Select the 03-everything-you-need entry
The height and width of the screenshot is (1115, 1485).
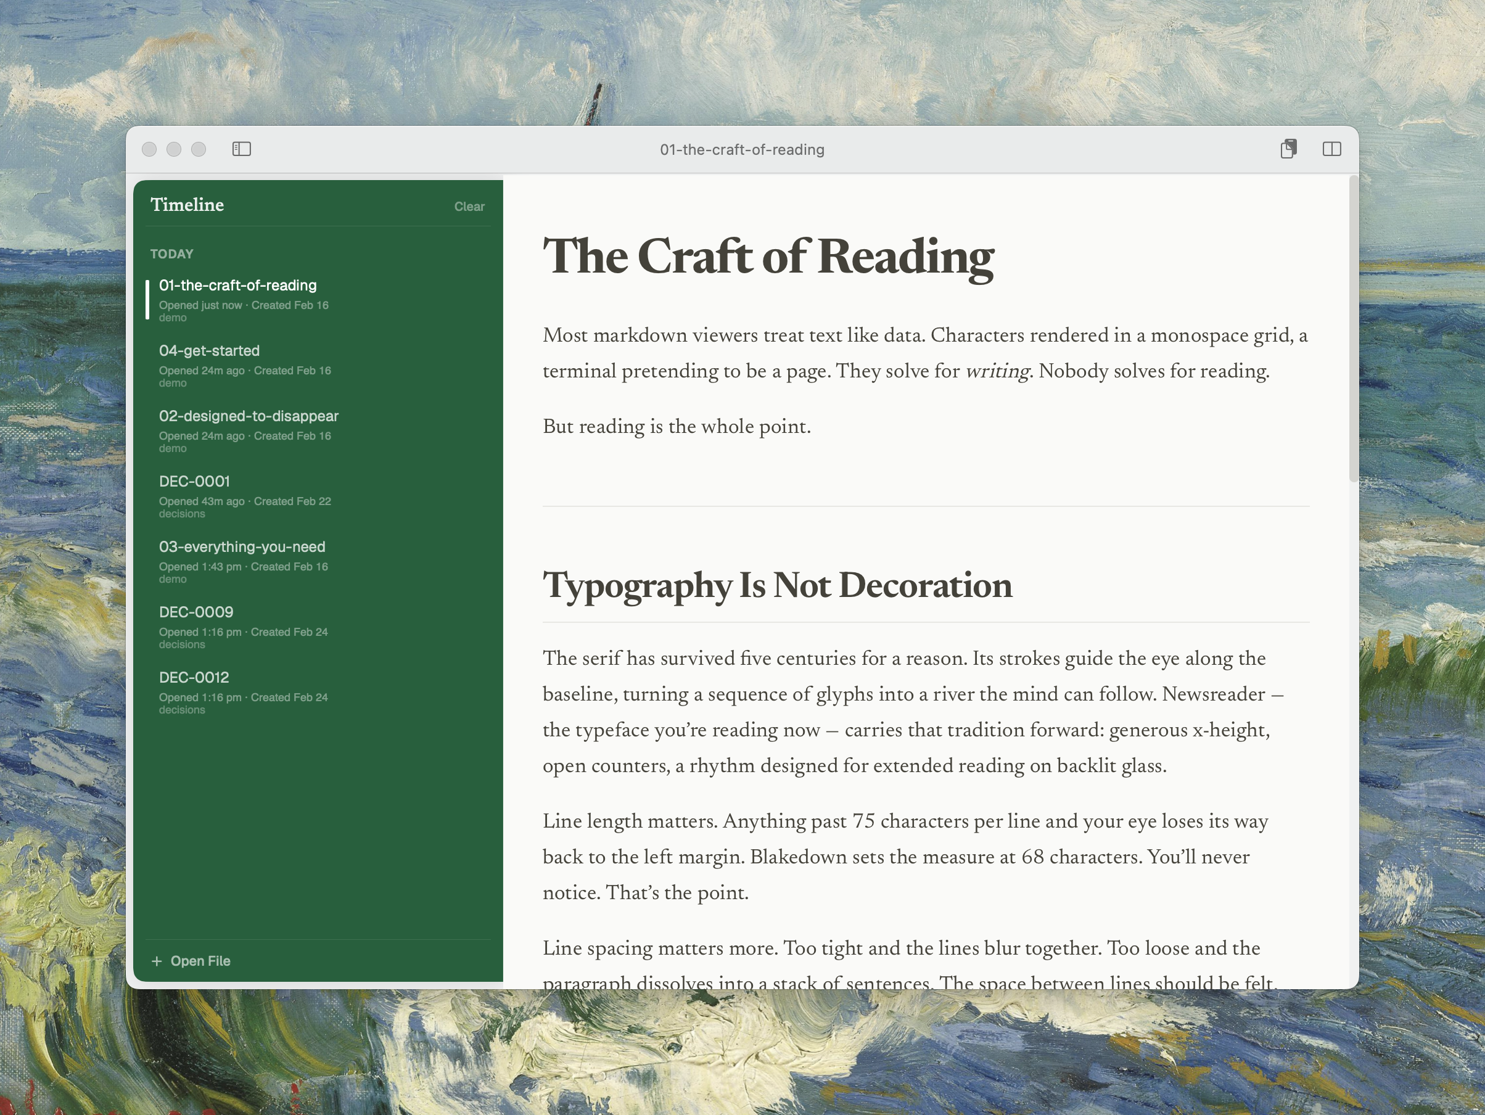click(x=242, y=546)
